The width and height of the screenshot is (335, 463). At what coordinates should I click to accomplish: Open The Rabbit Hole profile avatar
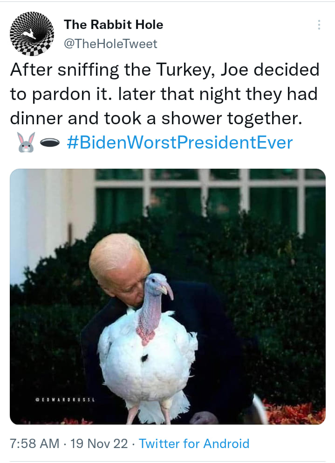32,34
